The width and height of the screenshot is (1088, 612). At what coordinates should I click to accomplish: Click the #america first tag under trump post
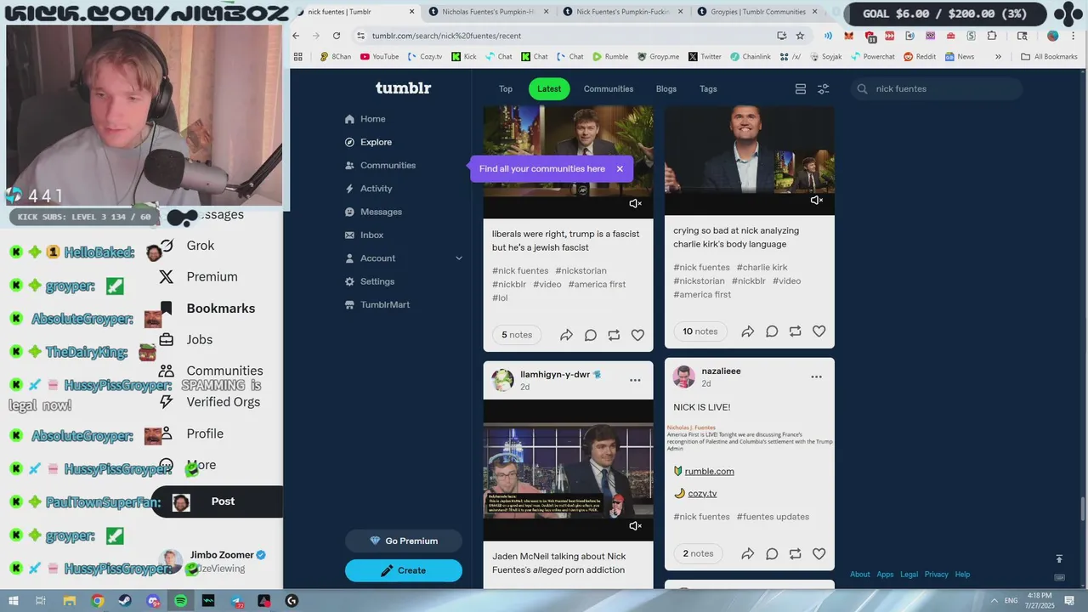tap(597, 285)
